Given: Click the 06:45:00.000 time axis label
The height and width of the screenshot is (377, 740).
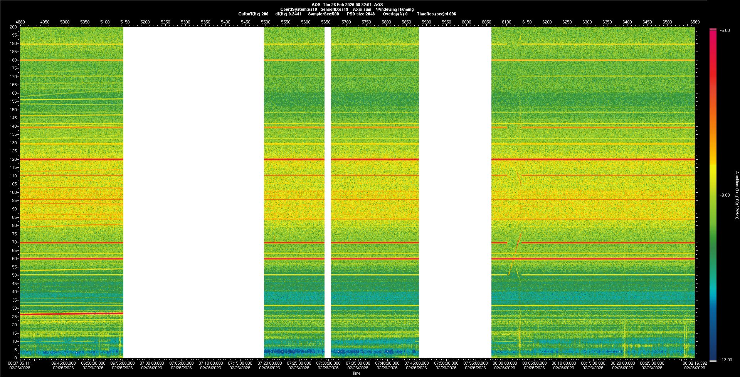Looking at the screenshot, I should 63,363.
